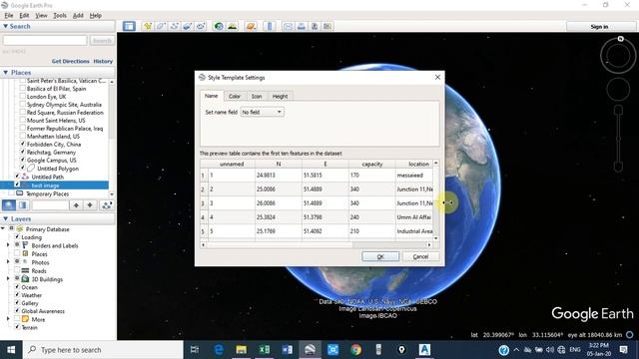This screenshot has height=359, width=639.
Task: Click the preview table horizontal scrollbar
Action: pos(317,244)
